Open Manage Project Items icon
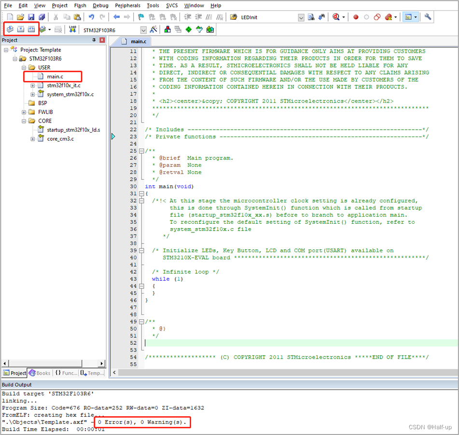 [167, 29]
